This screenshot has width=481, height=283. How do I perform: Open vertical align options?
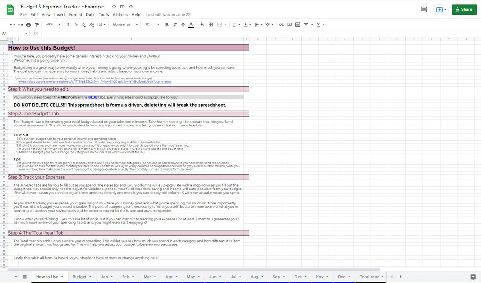coord(247,24)
